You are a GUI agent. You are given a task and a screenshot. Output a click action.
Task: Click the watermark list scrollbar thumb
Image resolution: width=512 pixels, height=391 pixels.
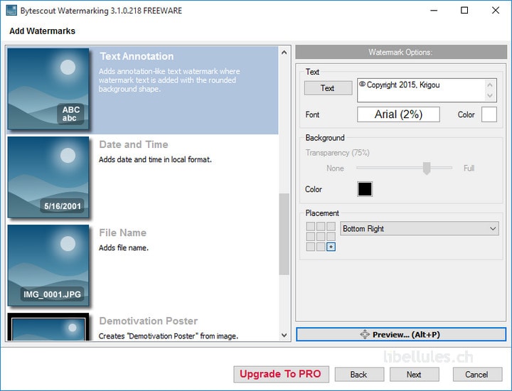pyautogui.click(x=284, y=235)
